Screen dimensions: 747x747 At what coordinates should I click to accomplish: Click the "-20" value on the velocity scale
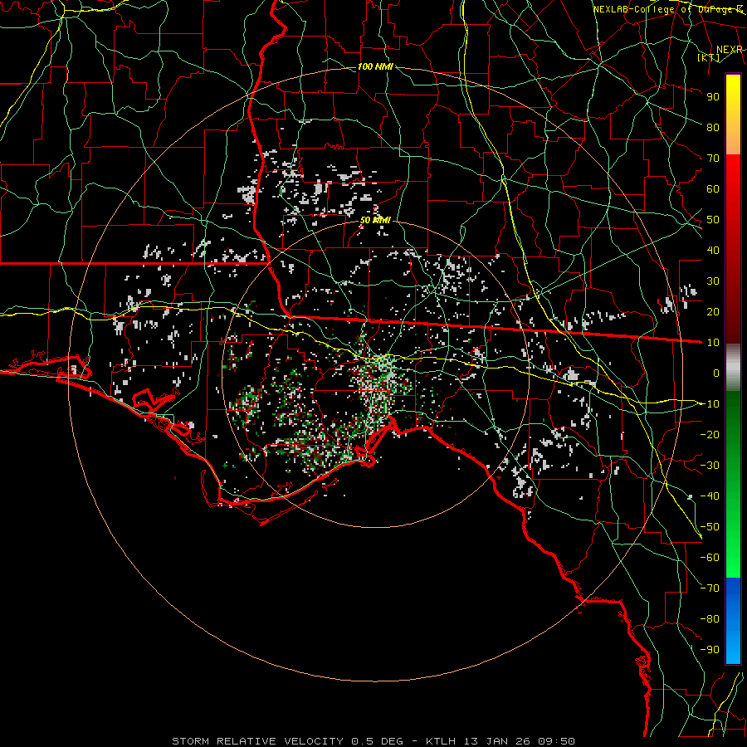[710, 434]
